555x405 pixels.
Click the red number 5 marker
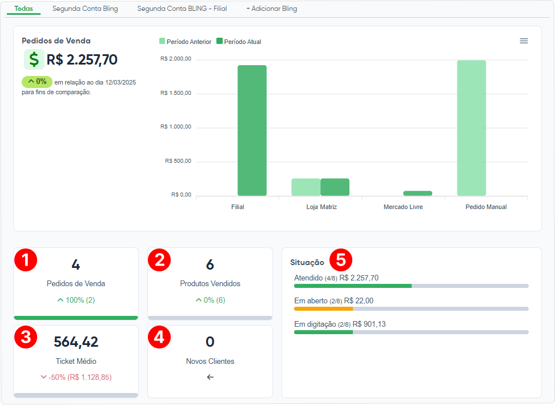pyautogui.click(x=341, y=260)
